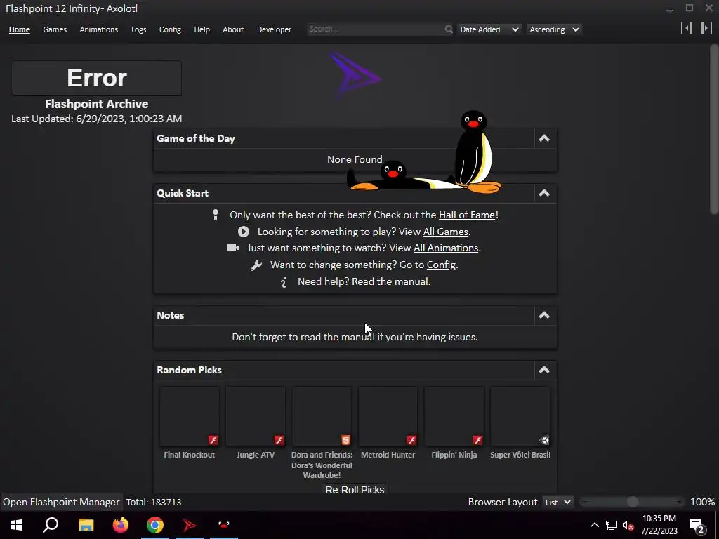719x539 pixels.
Task: Click the Flash icon on Metroid Hunter
Action: (411, 440)
